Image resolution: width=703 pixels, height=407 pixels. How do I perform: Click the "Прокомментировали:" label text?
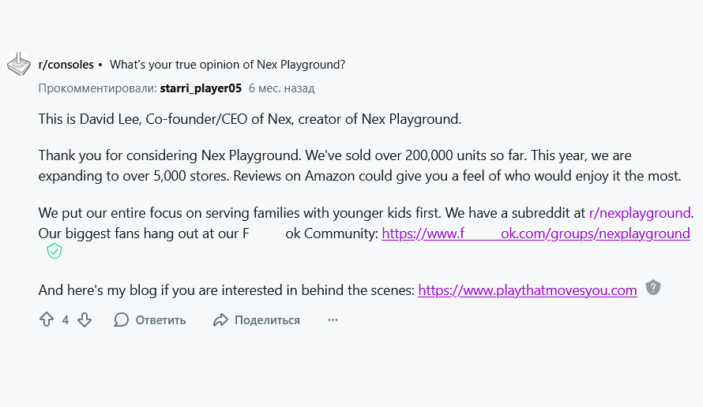point(97,88)
